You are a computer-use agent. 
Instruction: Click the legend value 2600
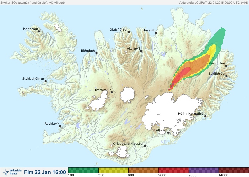(162, 175)
